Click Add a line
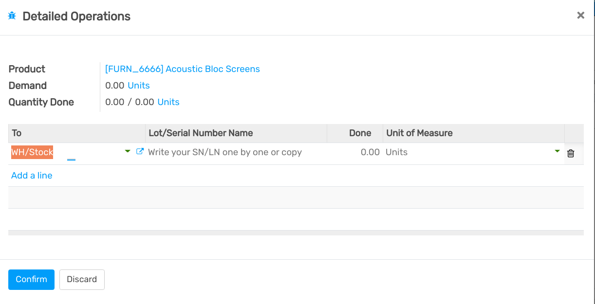The width and height of the screenshot is (595, 304). click(x=32, y=176)
